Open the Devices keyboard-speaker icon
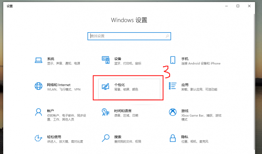Screen dimensions: 262x154 [106, 60]
